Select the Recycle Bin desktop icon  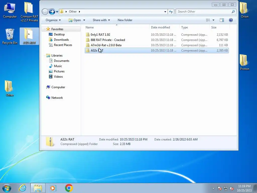pos(10,36)
